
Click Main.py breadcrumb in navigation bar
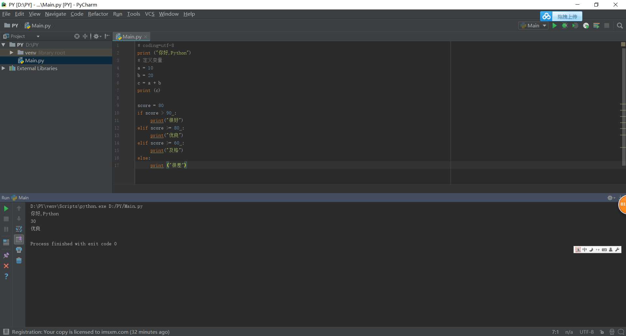point(38,25)
